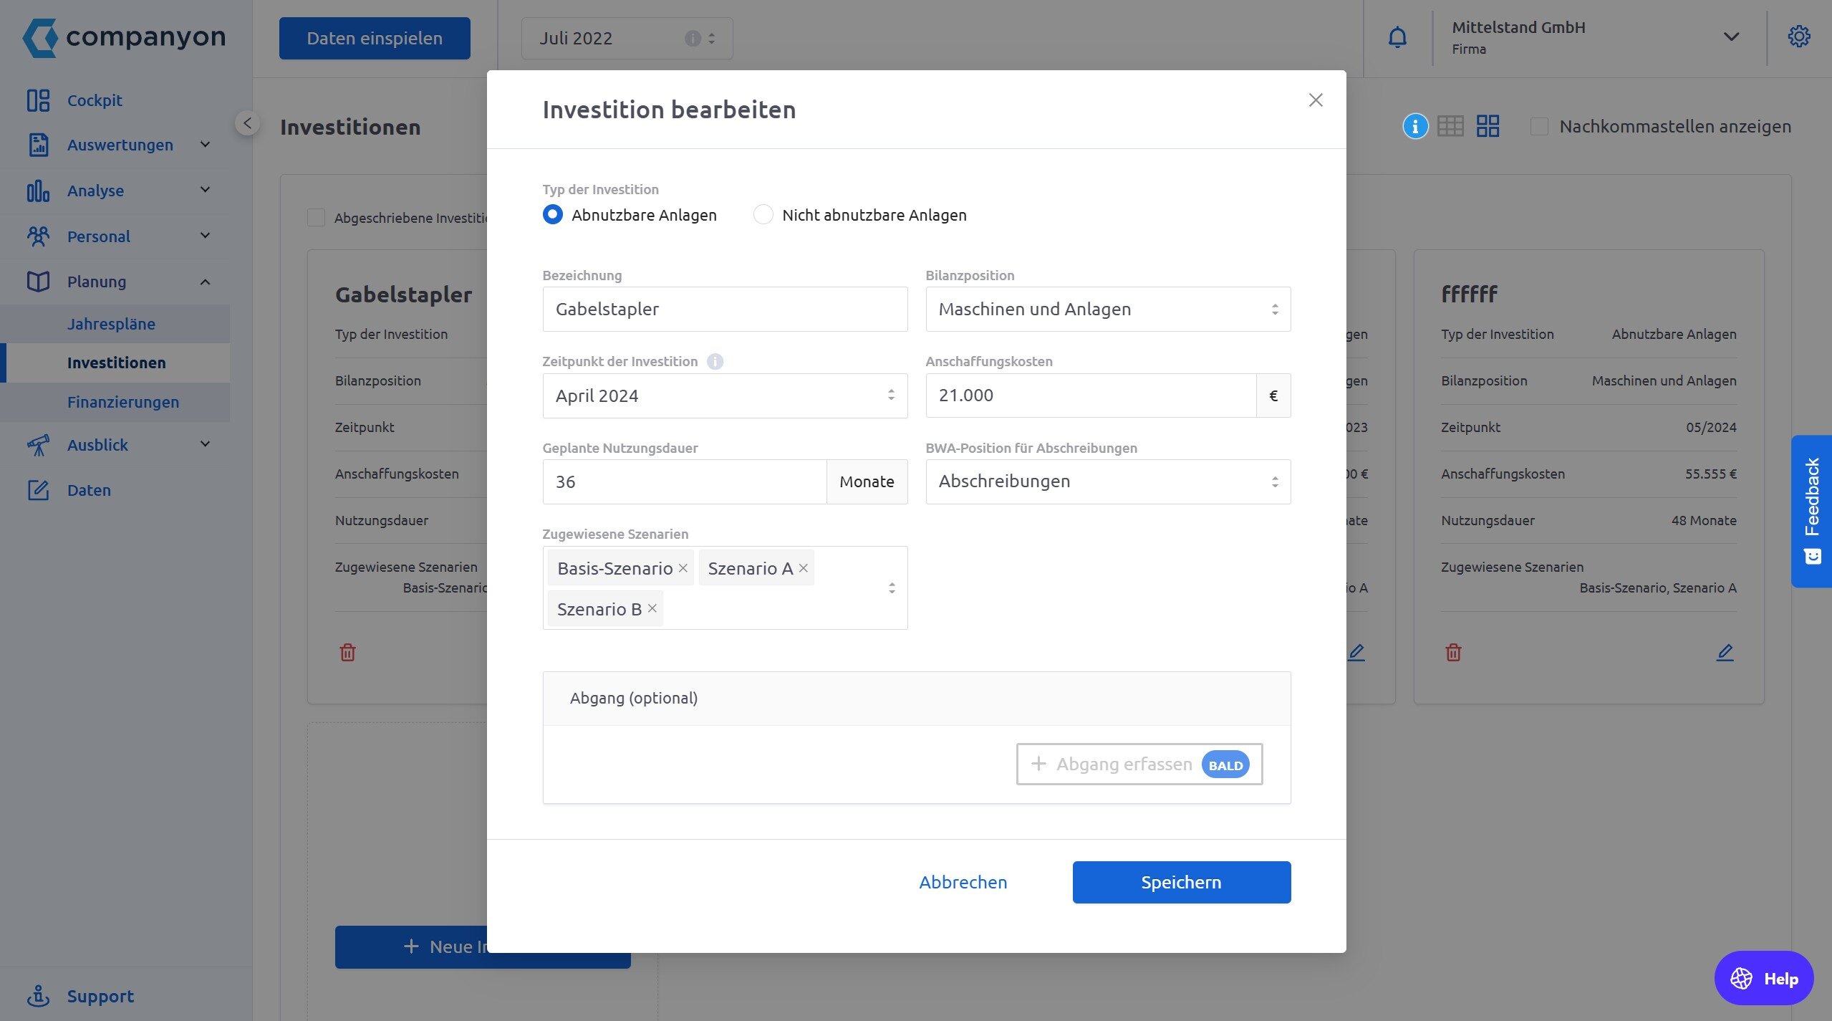The image size is (1832, 1021).
Task: Expand the Ausblick menu chevron
Action: pyautogui.click(x=205, y=444)
